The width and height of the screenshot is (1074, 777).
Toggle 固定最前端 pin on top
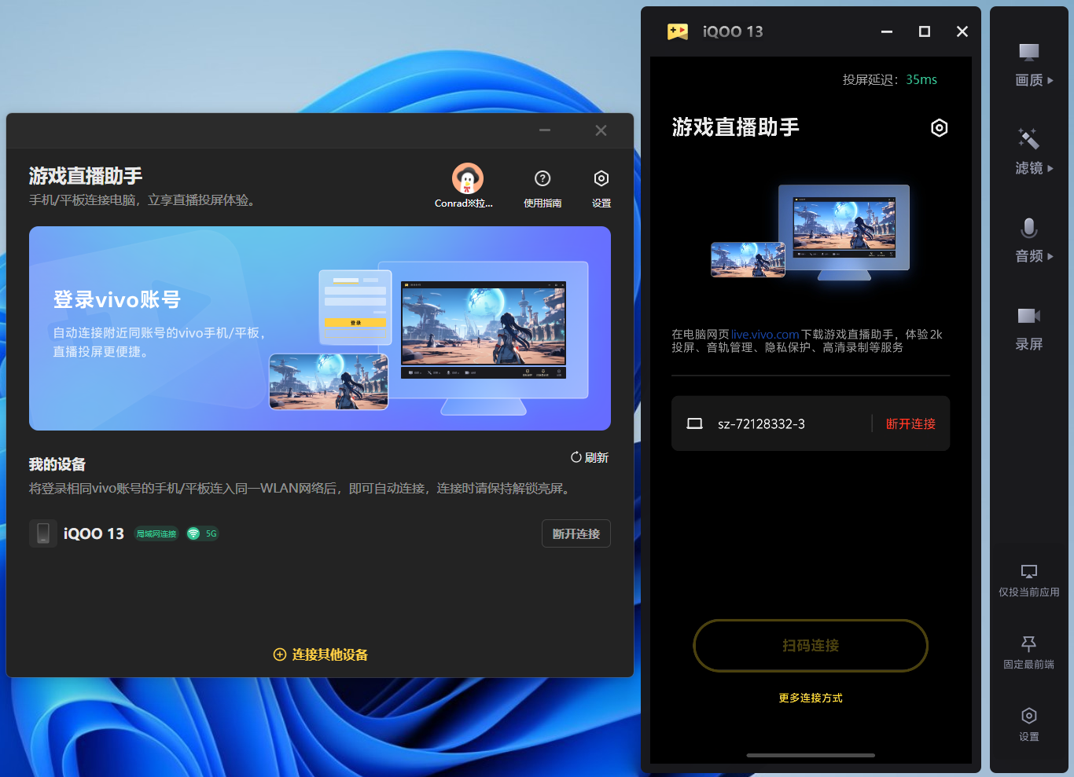coord(1029,652)
